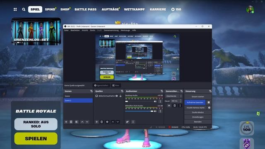Open transition properties three-dot menu
The image size is (265, 149).
click(180, 106)
